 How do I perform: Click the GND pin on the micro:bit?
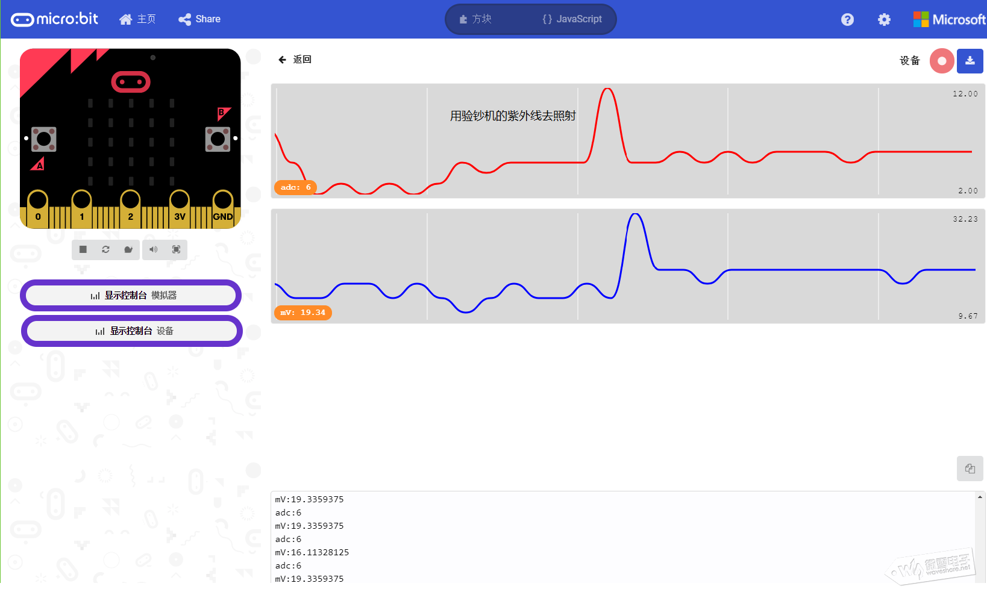pos(223,208)
